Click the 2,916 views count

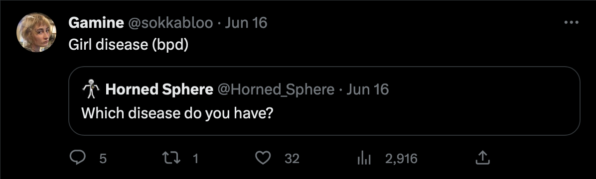pyautogui.click(x=401, y=159)
